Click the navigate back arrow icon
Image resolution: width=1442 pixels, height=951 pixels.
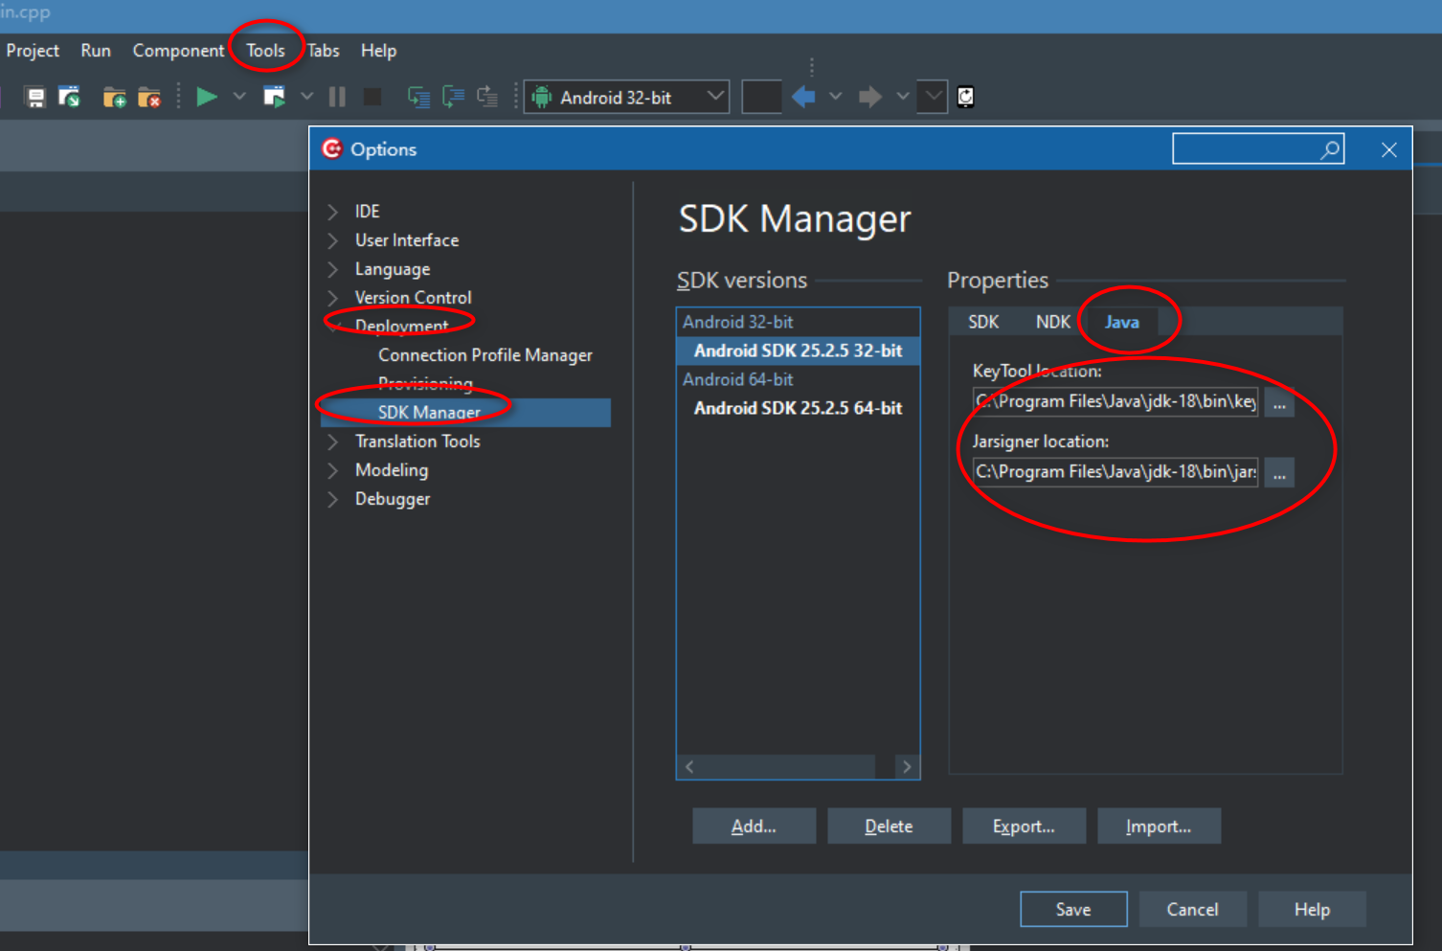802,96
